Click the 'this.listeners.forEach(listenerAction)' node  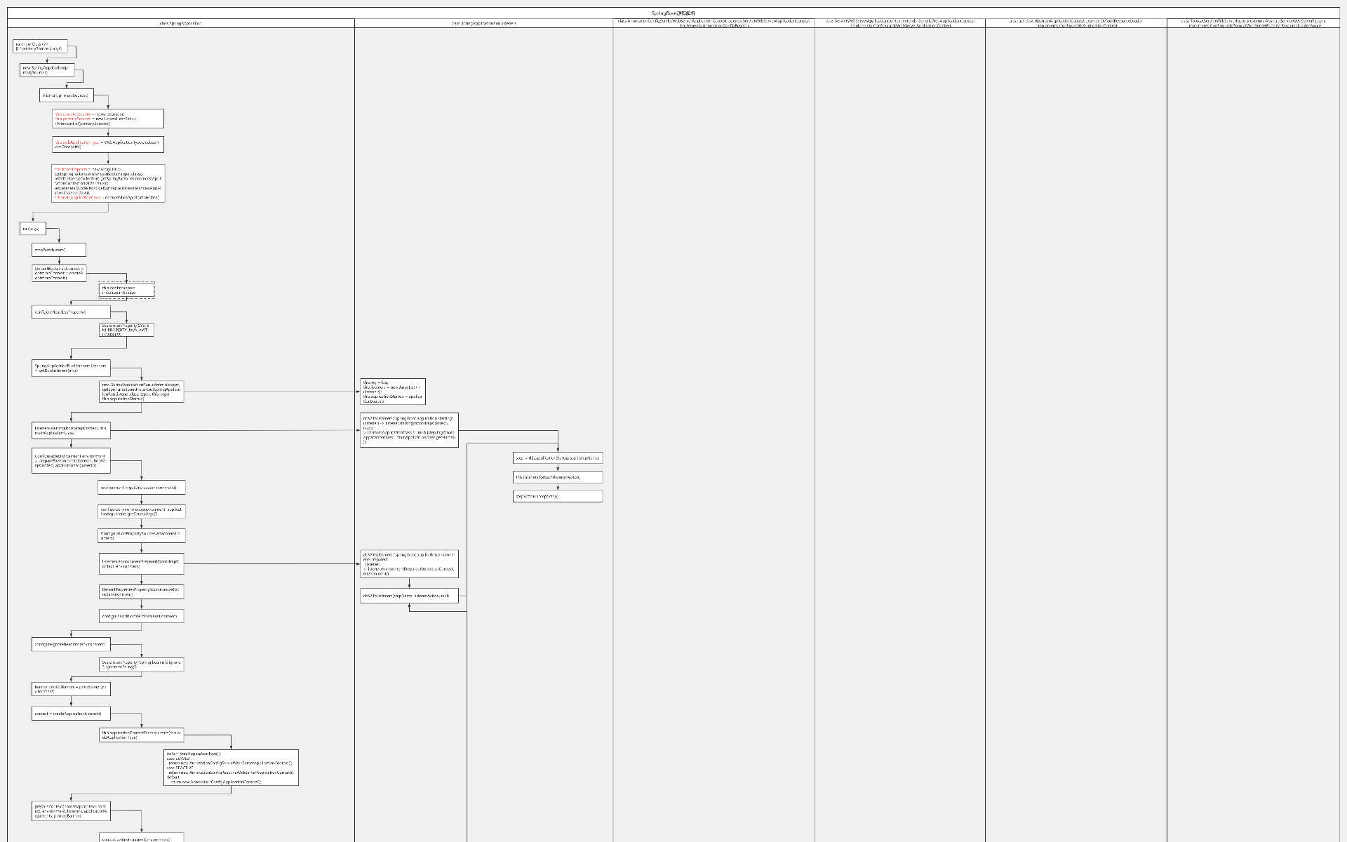click(x=558, y=477)
